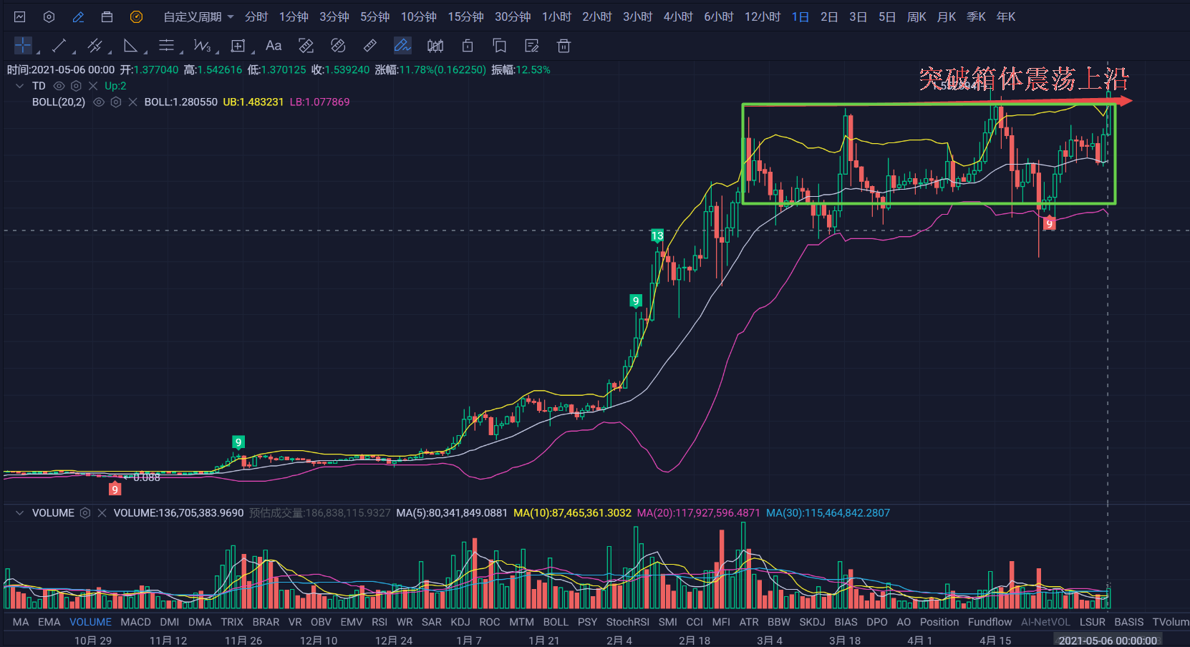The width and height of the screenshot is (1190, 647).
Task: Expand wave W3 tool options arrow
Action: (217, 52)
